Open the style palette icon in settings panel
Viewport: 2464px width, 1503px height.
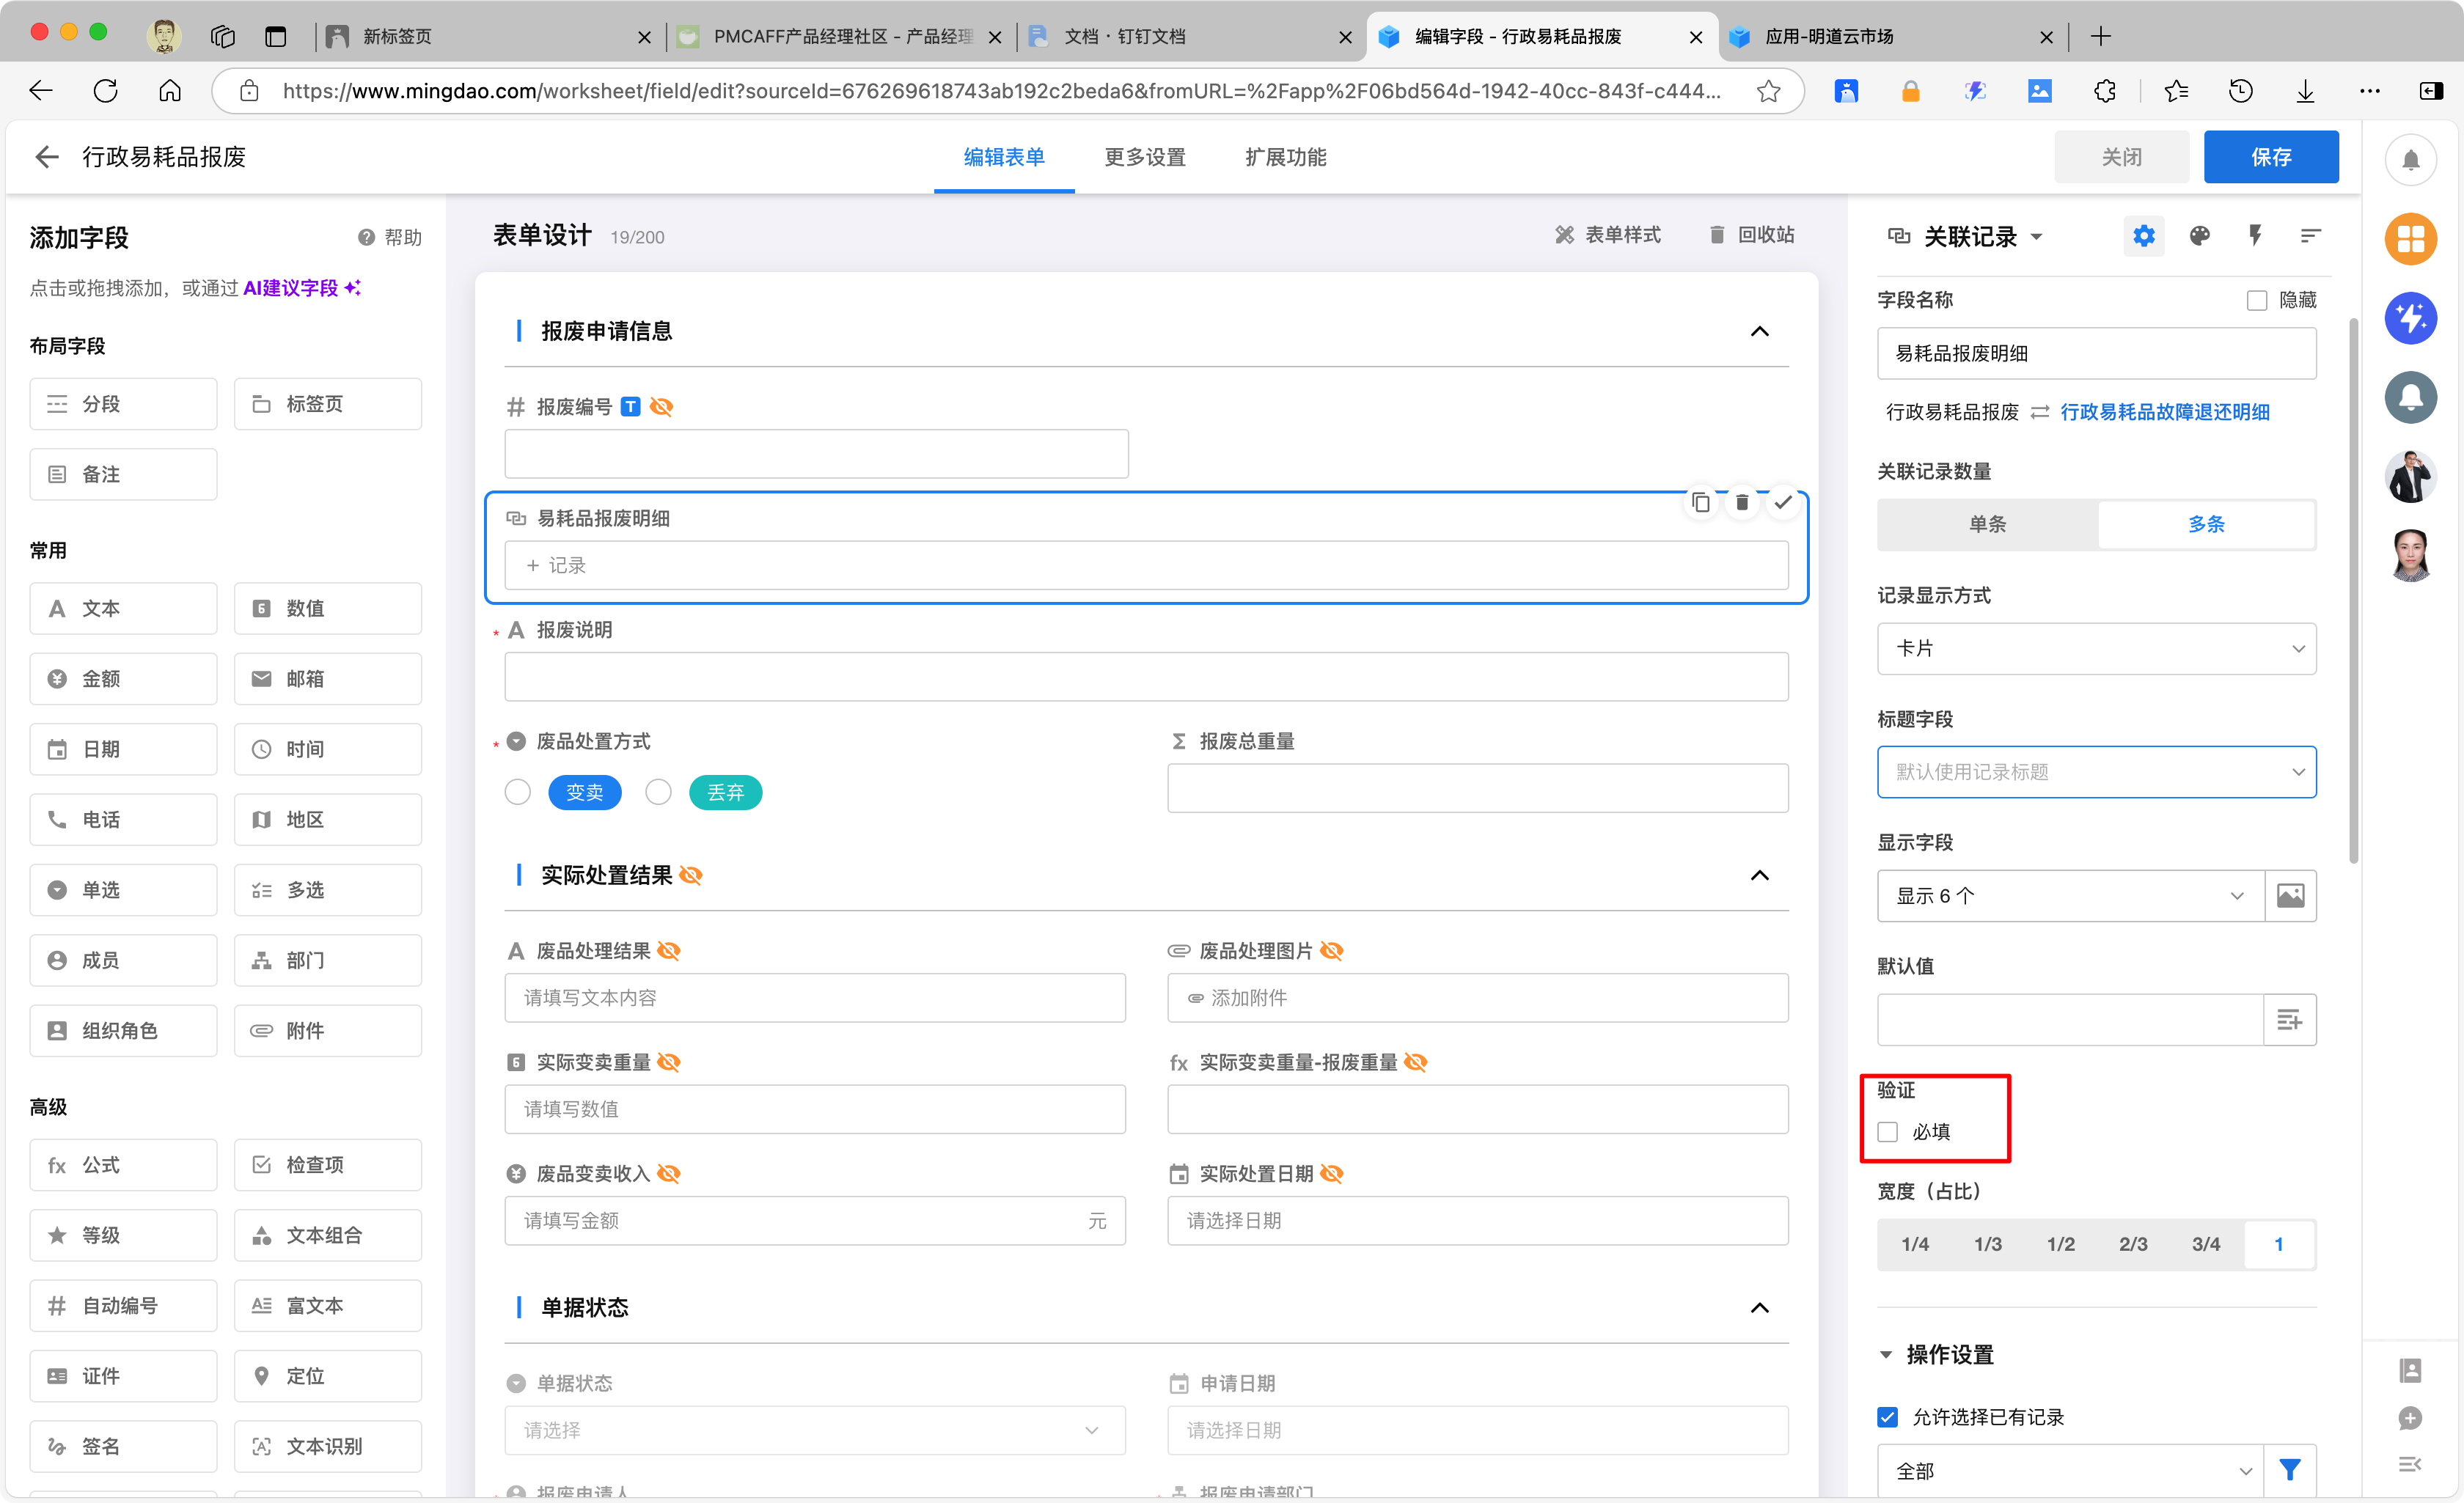coord(2199,236)
